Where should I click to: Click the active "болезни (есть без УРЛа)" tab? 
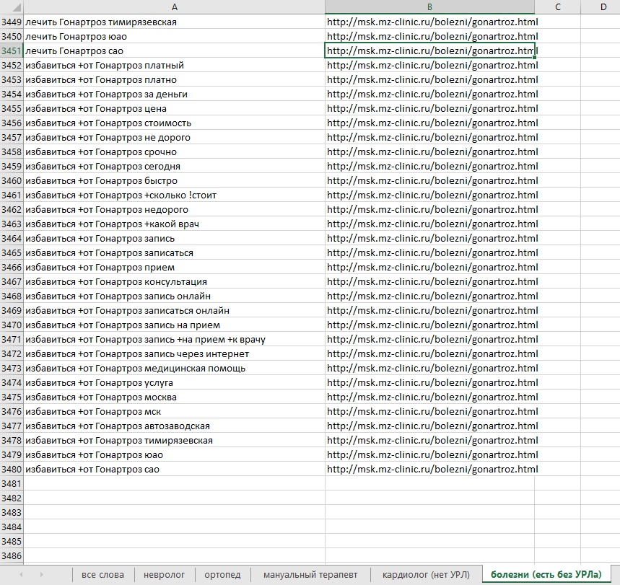[546, 574]
